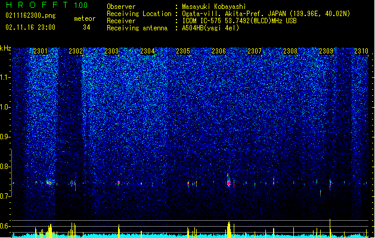The height and width of the screenshot is (238, 375).
Task: Click the 2307 time marker
Action: [x=255, y=51]
